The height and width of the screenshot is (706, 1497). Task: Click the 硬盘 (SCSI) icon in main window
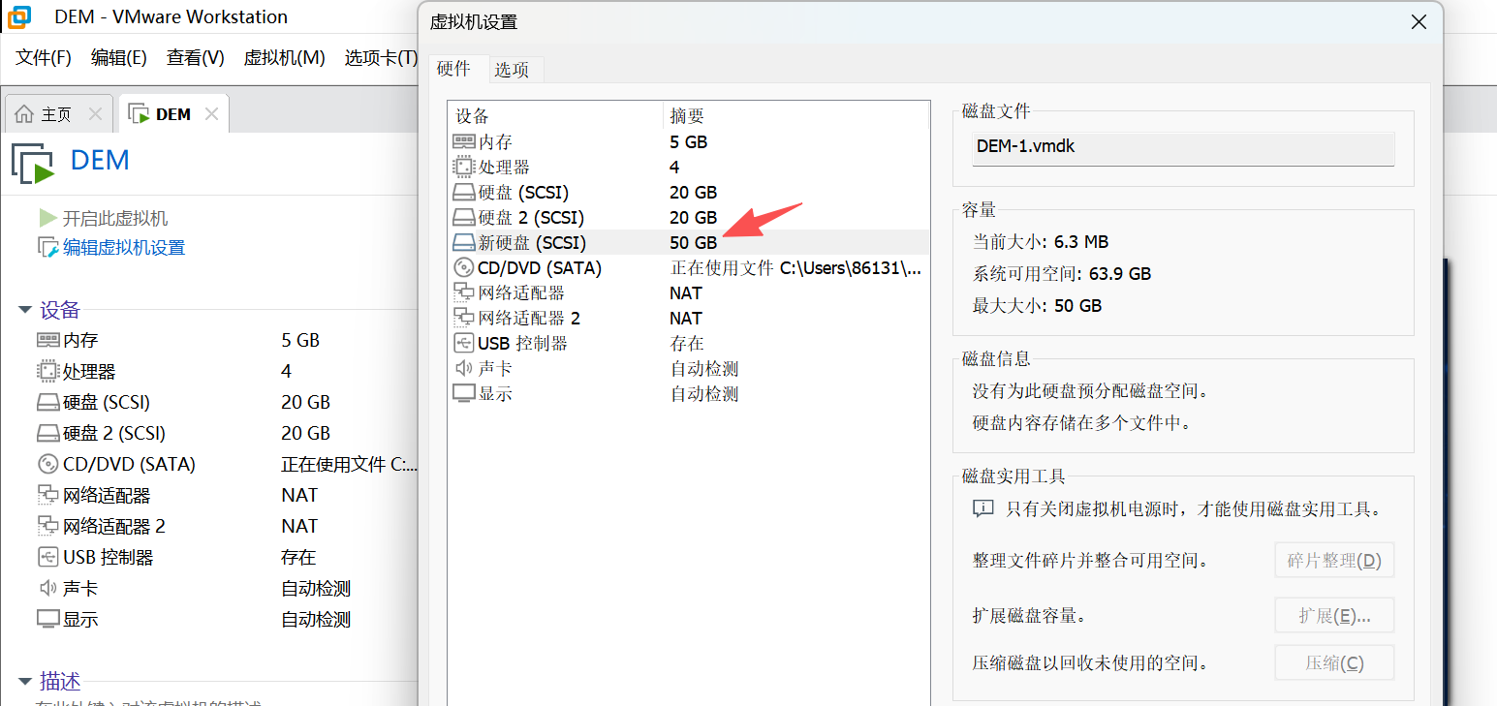[47, 402]
